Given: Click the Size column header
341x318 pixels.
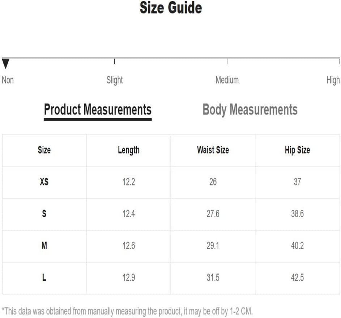Looking at the screenshot, I should [x=44, y=150].
